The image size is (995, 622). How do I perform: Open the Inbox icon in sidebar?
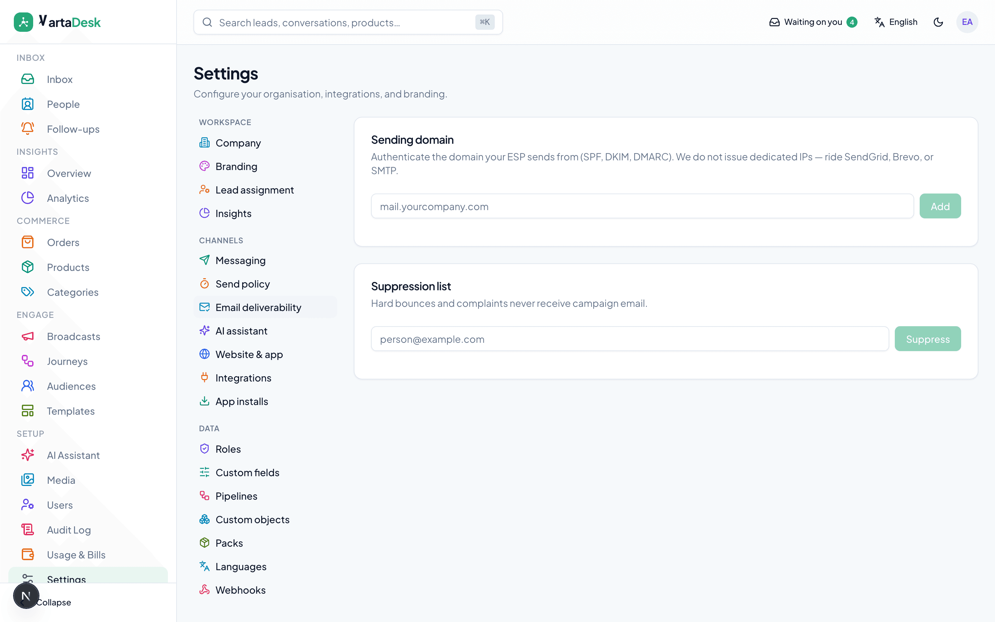point(28,79)
